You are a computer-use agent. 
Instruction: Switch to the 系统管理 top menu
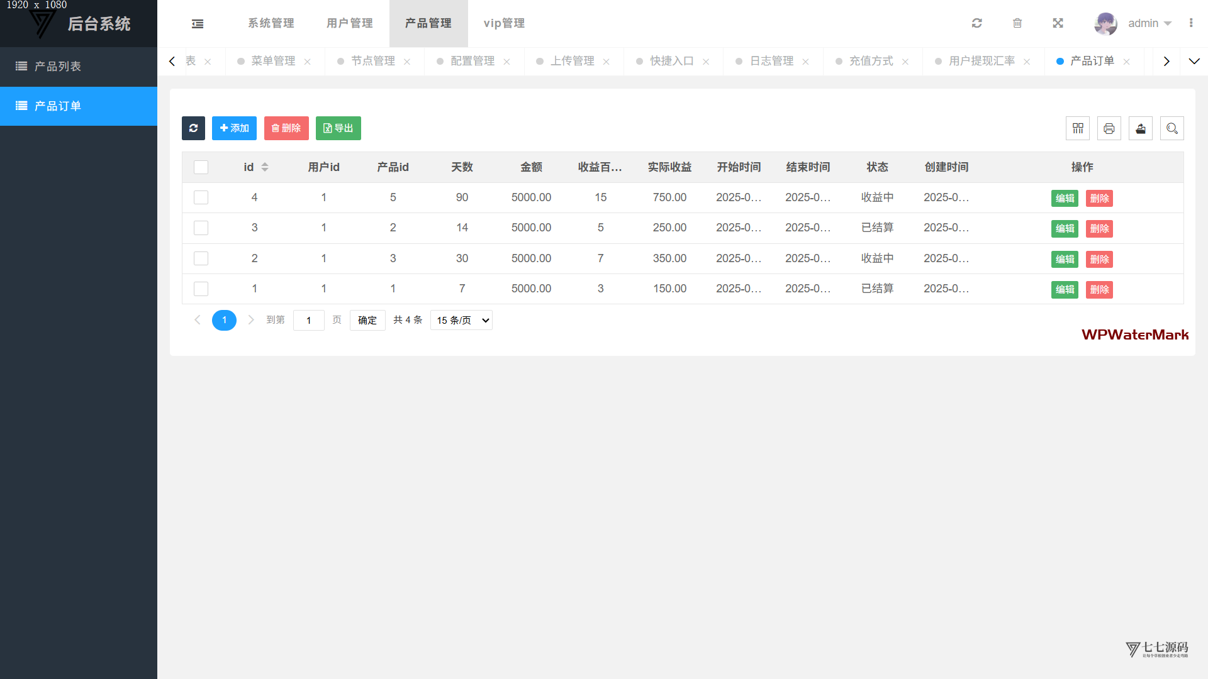271,23
